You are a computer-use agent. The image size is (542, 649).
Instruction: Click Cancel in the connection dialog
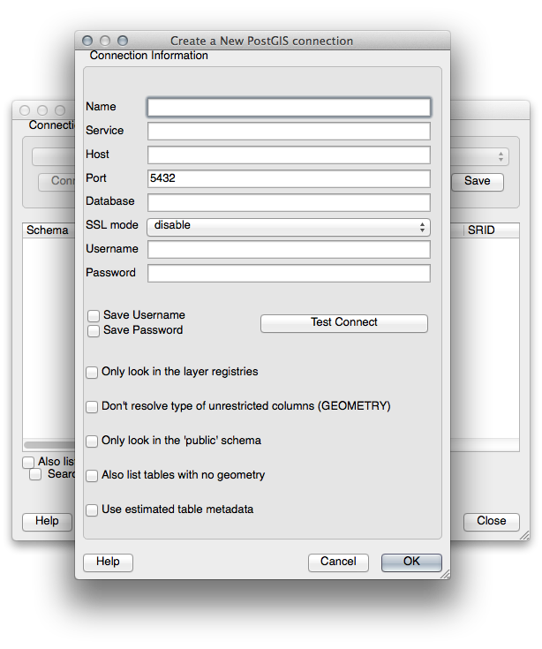[338, 562]
